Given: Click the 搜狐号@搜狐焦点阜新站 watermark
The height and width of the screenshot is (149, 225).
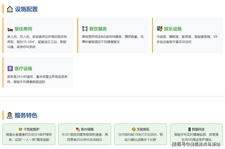Looking at the screenshot, I should pos(196,144).
